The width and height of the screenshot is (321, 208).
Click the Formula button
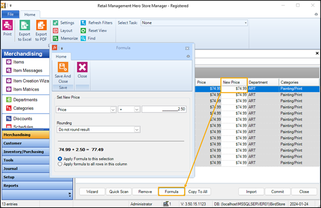pos(172,191)
